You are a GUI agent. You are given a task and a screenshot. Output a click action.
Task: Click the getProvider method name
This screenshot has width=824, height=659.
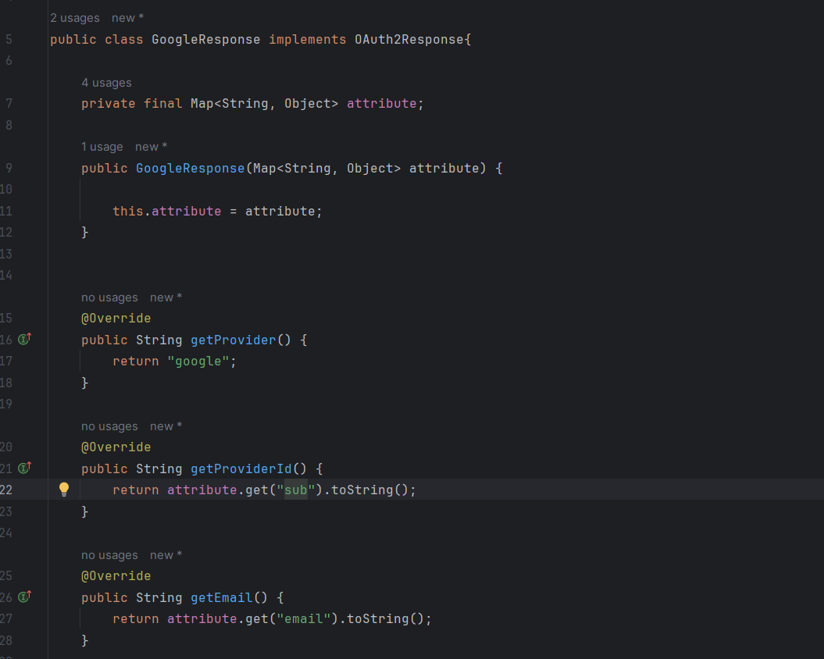tap(234, 340)
